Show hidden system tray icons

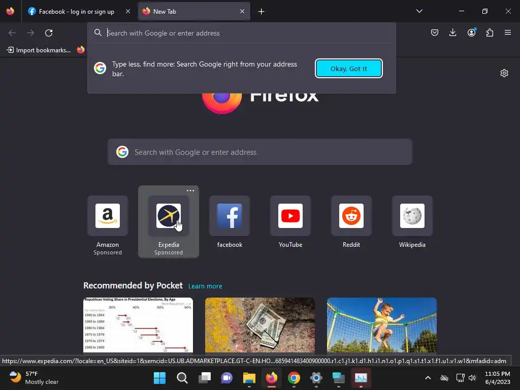click(428, 378)
